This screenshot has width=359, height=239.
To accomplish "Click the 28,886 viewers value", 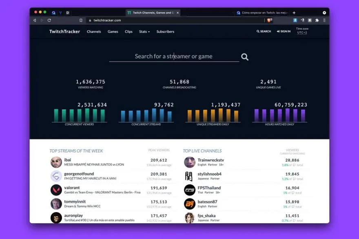I will (x=292, y=160).
